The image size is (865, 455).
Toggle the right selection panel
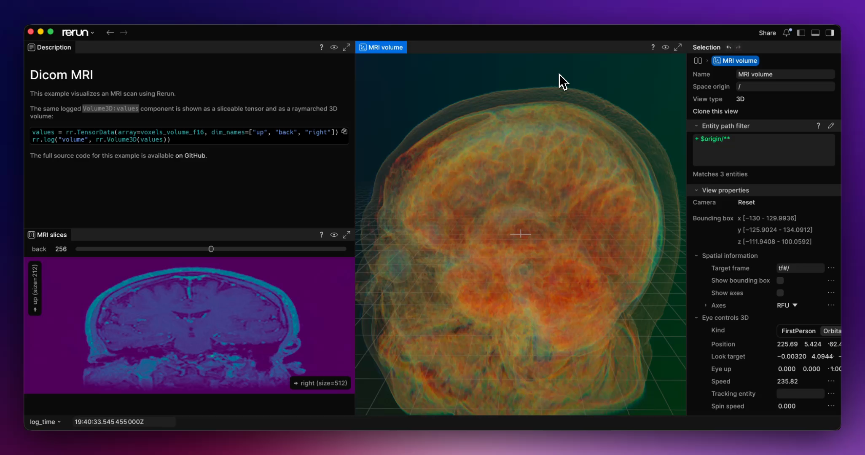tap(830, 32)
